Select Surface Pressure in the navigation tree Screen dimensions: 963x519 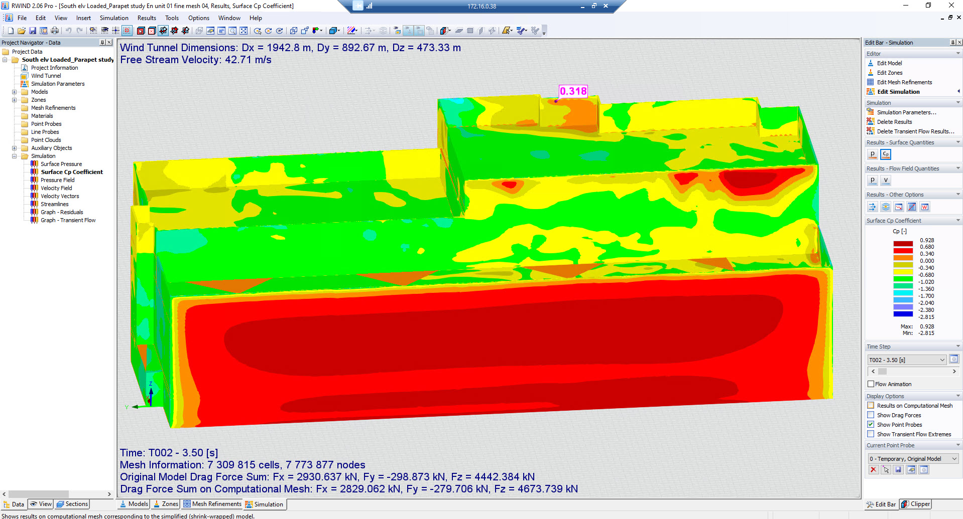pyautogui.click(x=61, y=163)
